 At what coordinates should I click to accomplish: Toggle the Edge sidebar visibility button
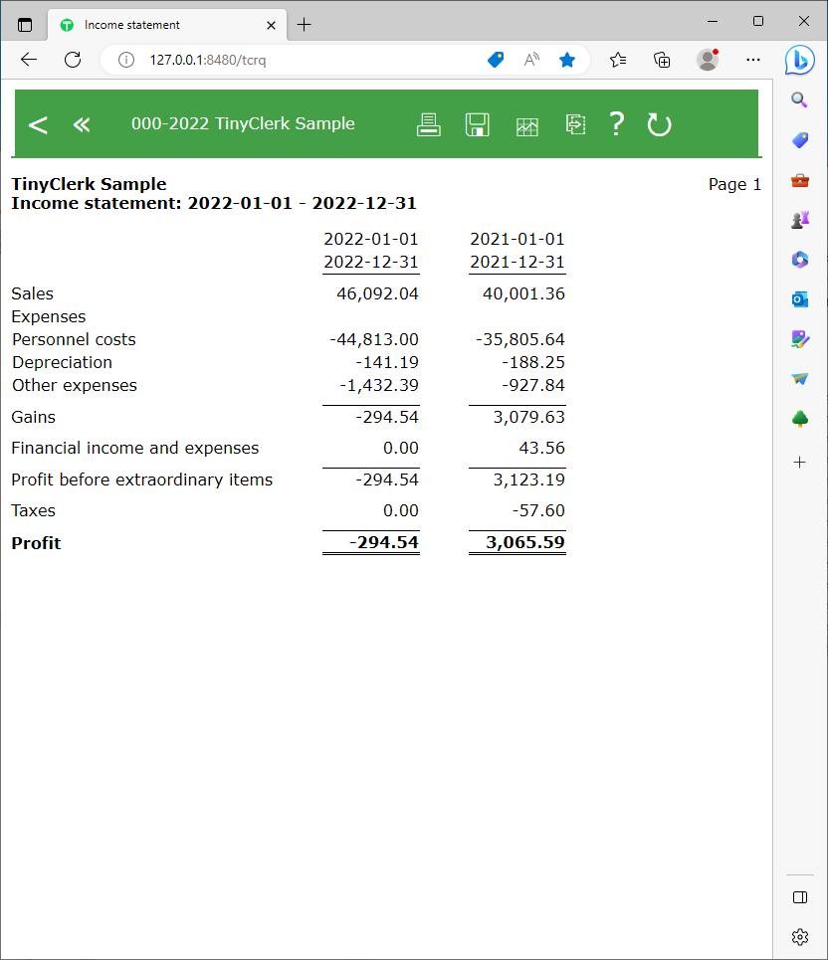point(799,897)
